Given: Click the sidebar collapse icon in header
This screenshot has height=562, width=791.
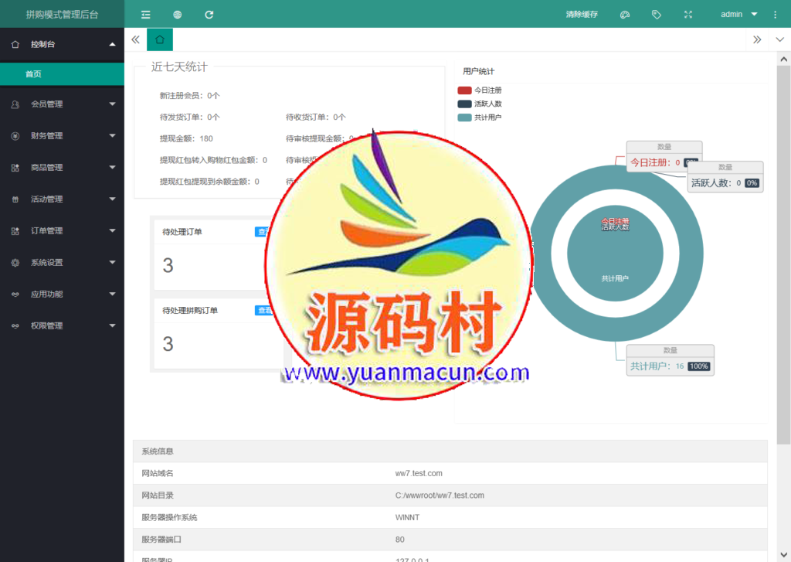Looking at the screenshot, I should (146, 14).
